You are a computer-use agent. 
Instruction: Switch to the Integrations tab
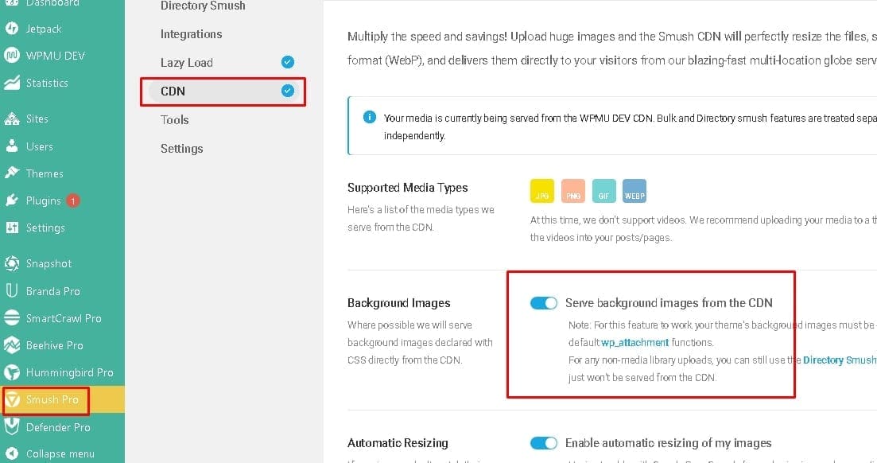(x=192, y=34)
